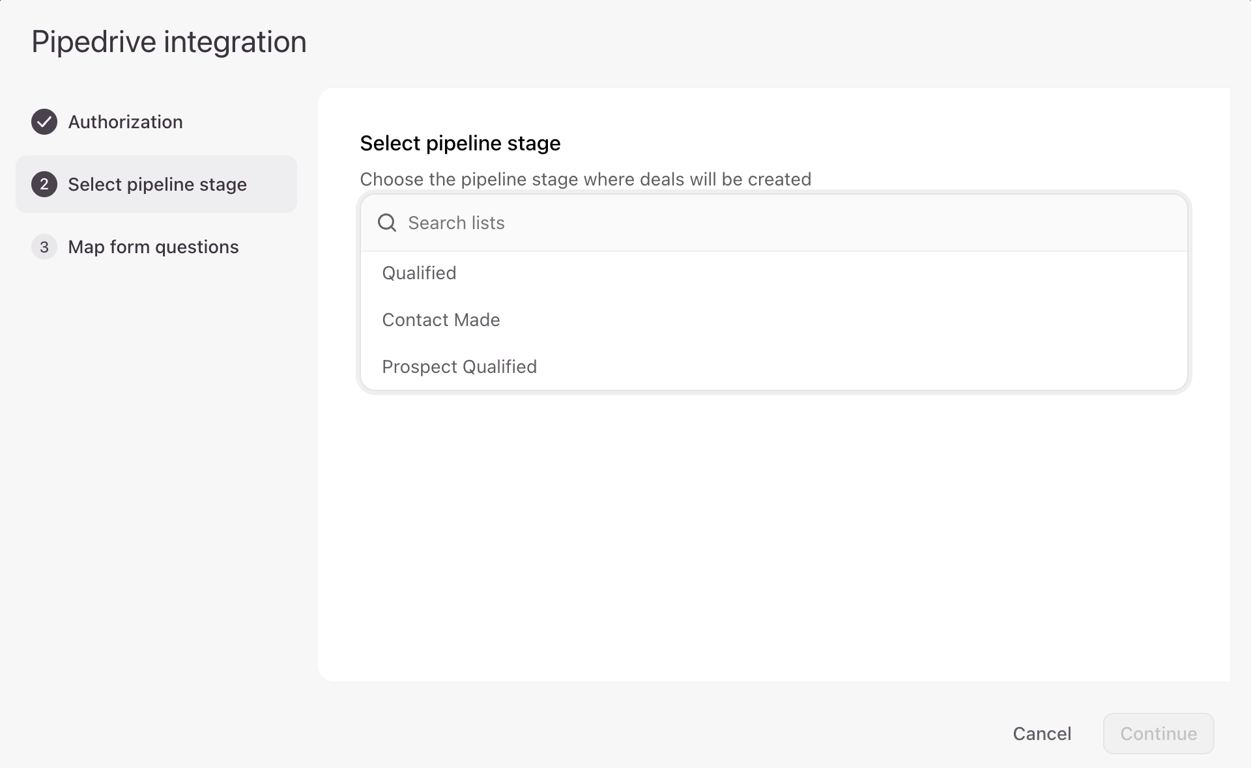
Task: Click the 'Select pipeline stage' panel heading
Action: [460, 143]
